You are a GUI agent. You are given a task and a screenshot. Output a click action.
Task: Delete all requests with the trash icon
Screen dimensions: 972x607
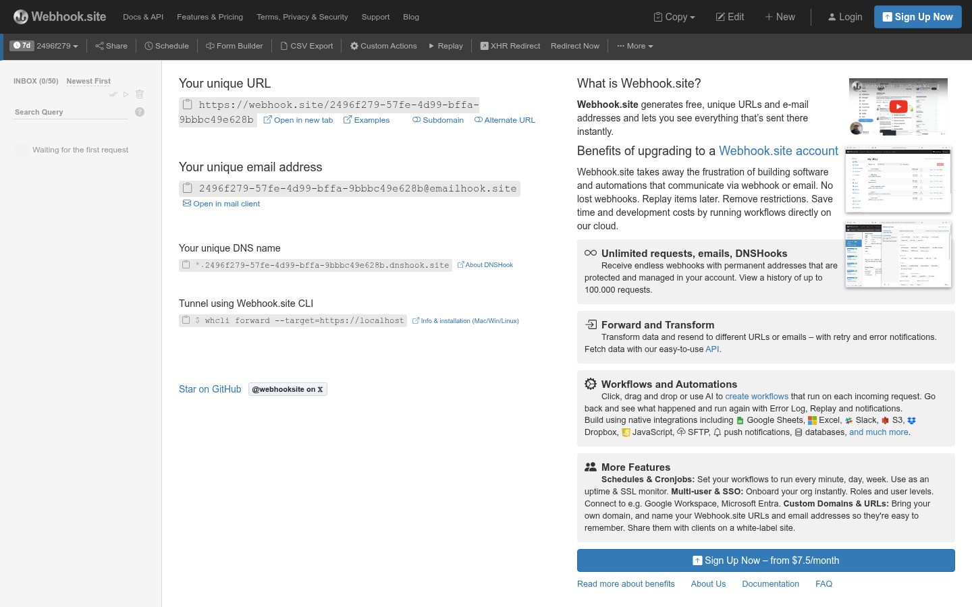coord(140,94)
